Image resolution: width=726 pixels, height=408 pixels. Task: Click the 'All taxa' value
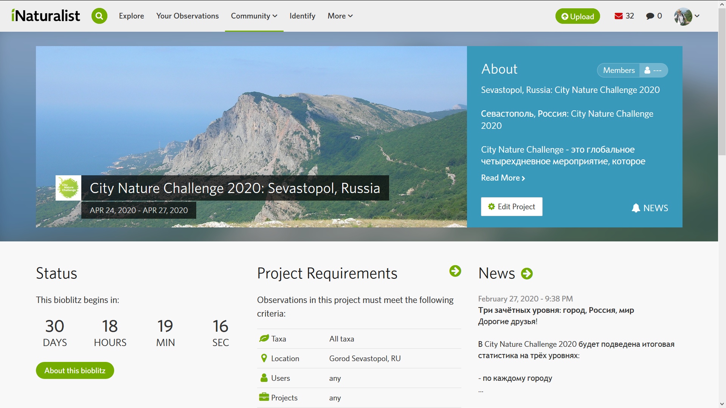tap(341, 339)
